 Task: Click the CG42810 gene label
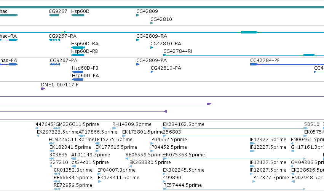pyautogui.click(x=161, y=19)
